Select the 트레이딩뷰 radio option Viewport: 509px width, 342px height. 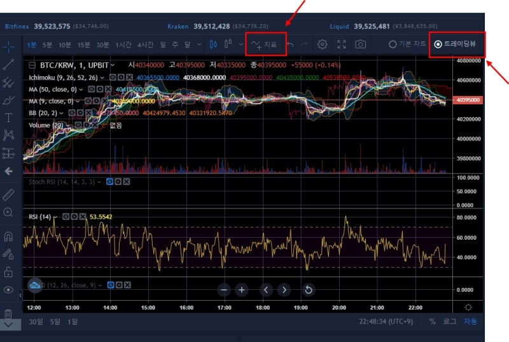[455, 44]
